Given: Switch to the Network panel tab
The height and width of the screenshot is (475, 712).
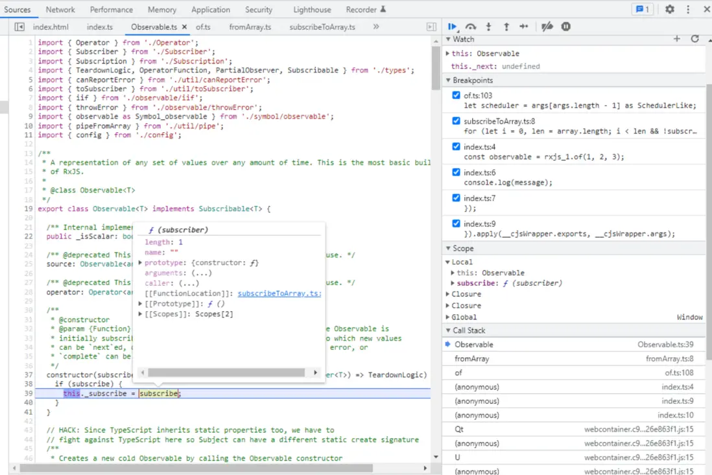Looking at the screenshot, I should (60, 10).
